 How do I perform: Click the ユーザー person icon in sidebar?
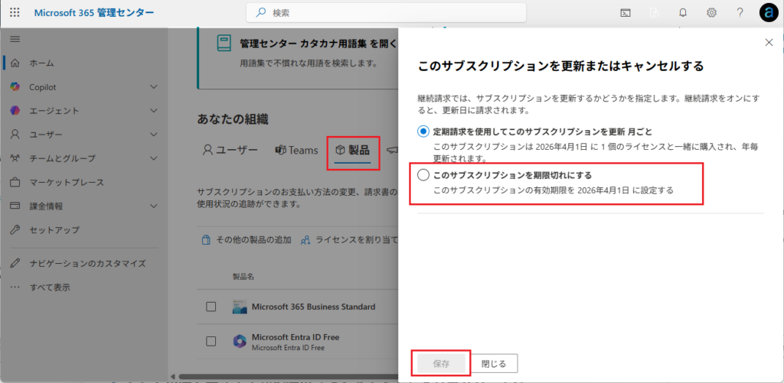click(x=15, y=135)
